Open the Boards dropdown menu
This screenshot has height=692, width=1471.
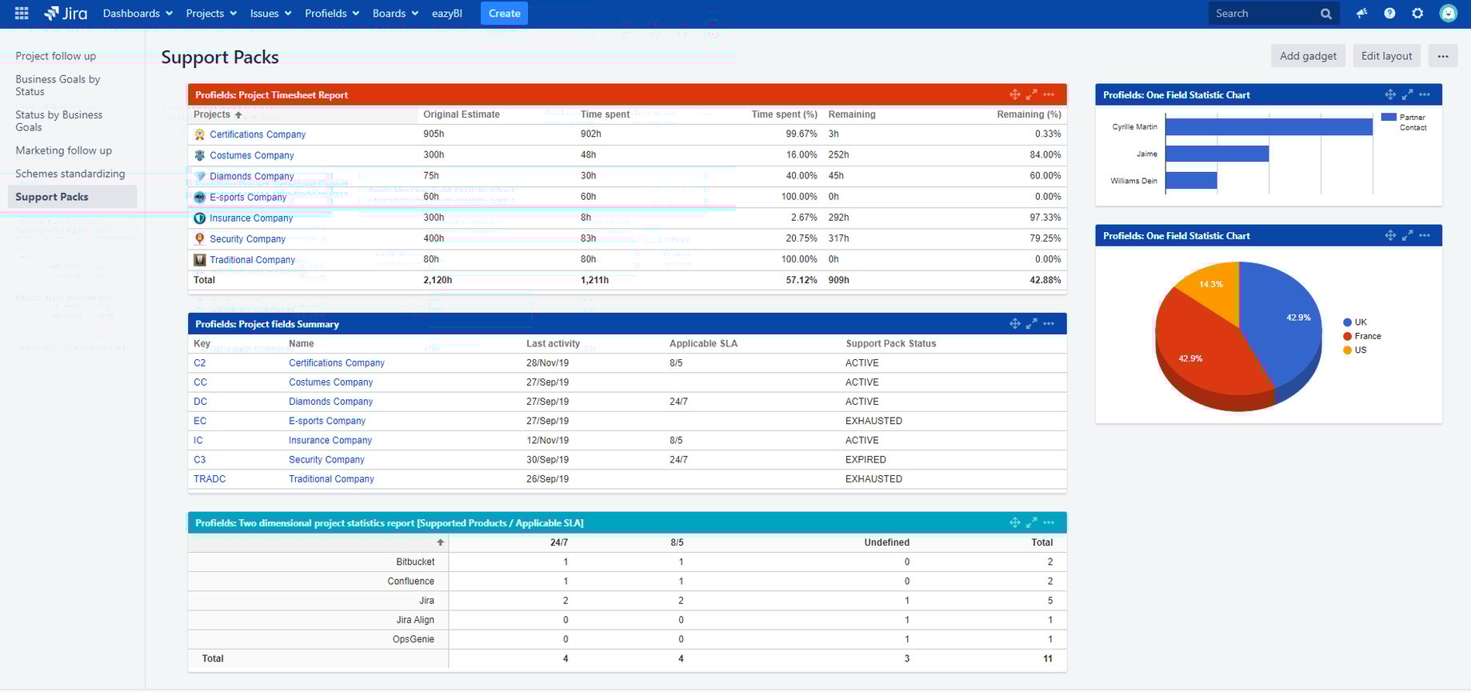point(395,13)
